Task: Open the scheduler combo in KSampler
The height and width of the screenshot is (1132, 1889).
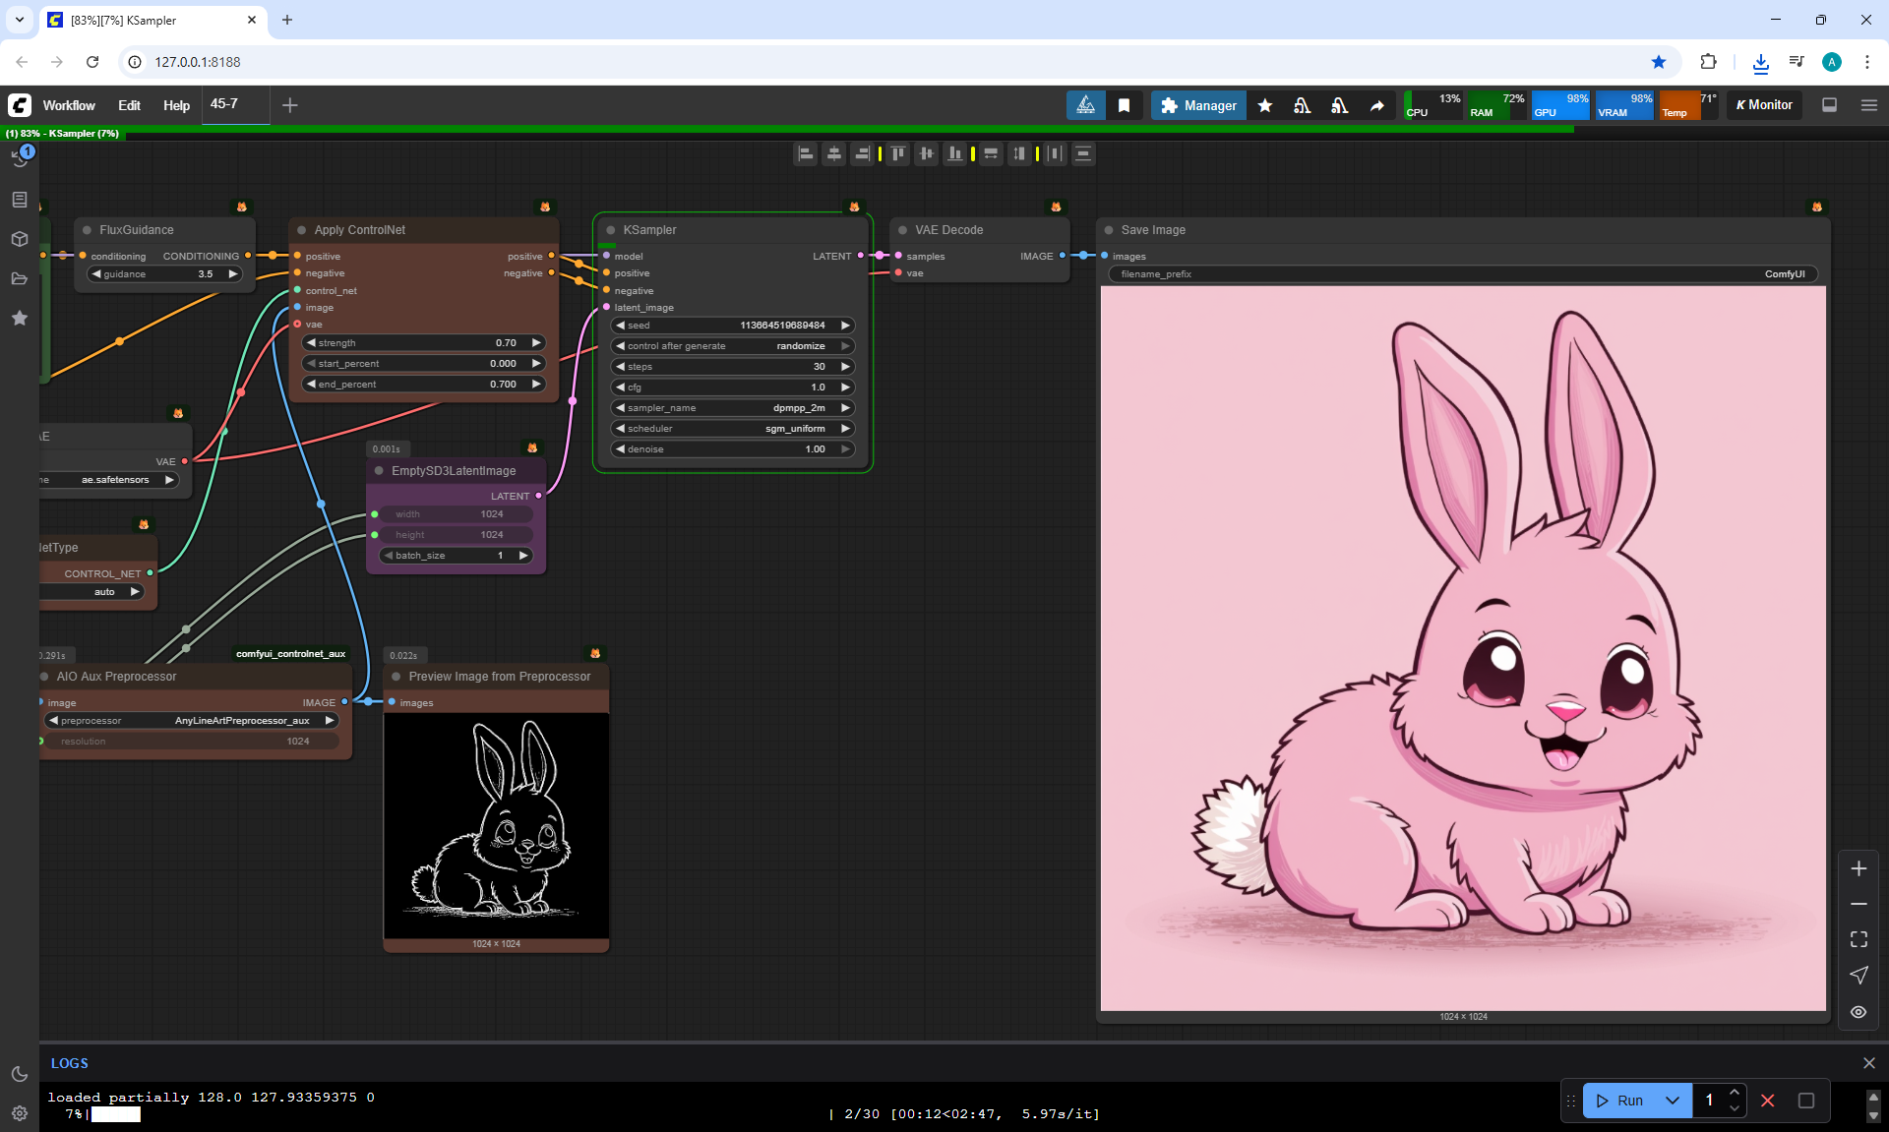Action: pos(732,428)
